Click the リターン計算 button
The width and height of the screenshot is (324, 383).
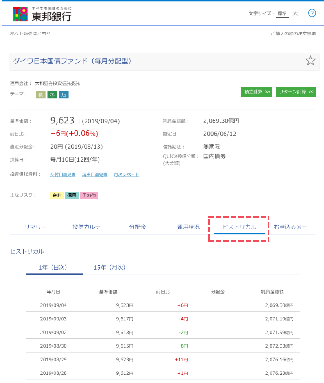pyautogui.click(x=296, y=92)
